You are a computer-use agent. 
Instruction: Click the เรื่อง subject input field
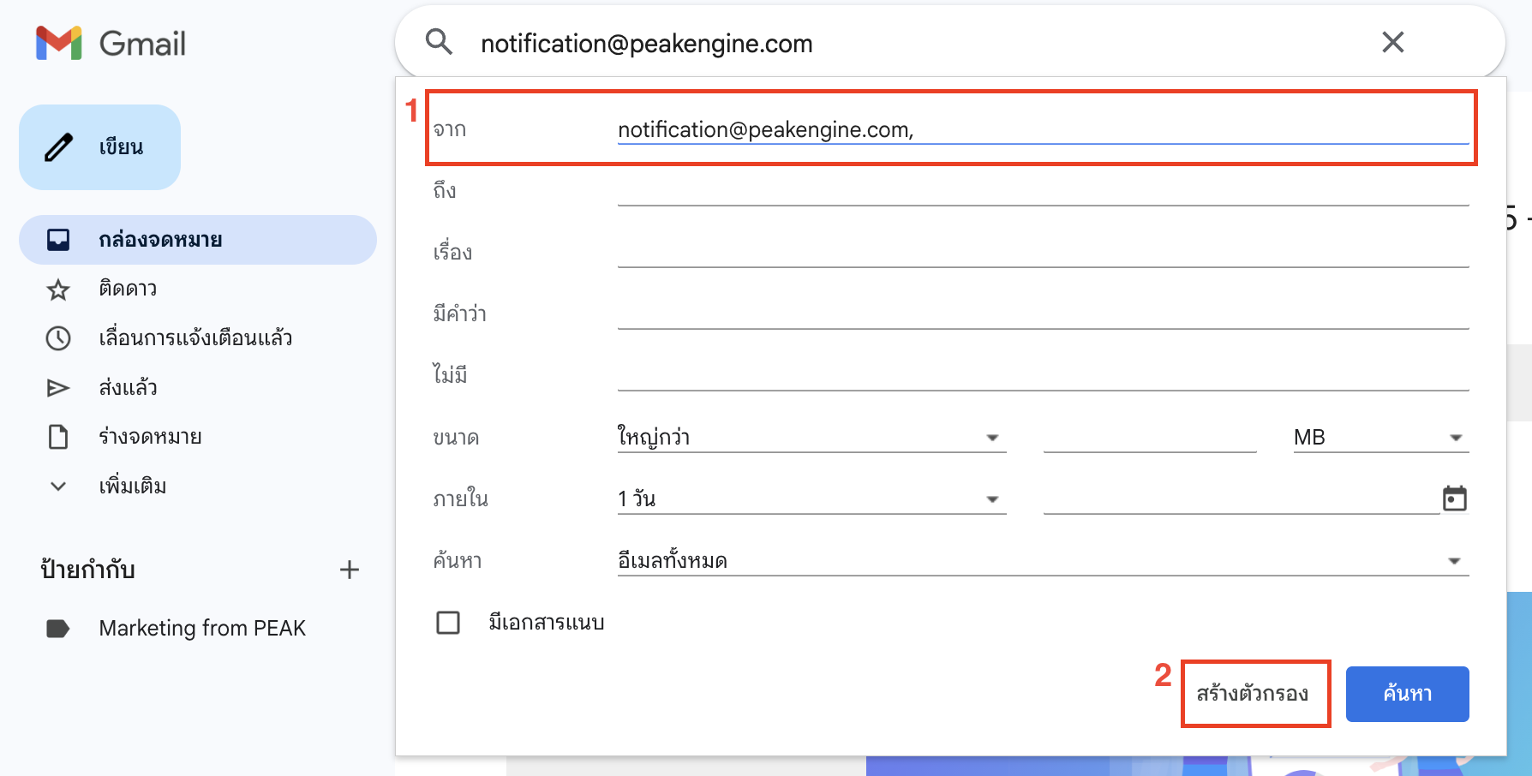(1042, 253)
